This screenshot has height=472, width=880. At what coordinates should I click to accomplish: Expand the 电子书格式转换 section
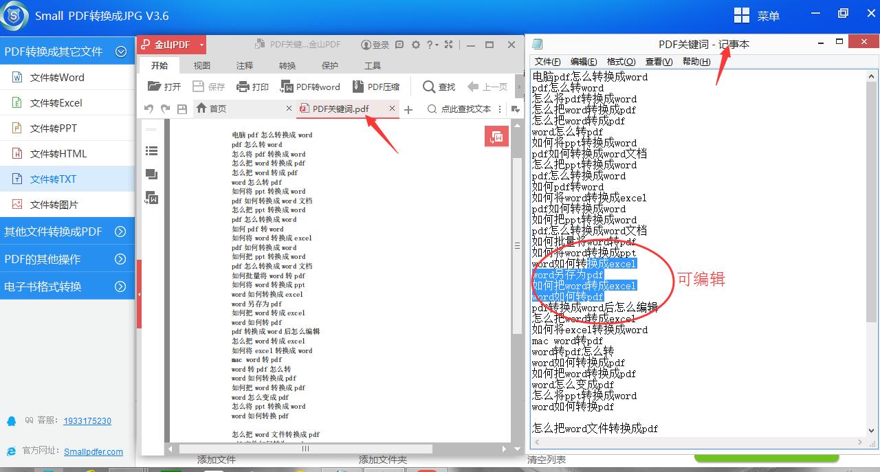click(121, 286)
